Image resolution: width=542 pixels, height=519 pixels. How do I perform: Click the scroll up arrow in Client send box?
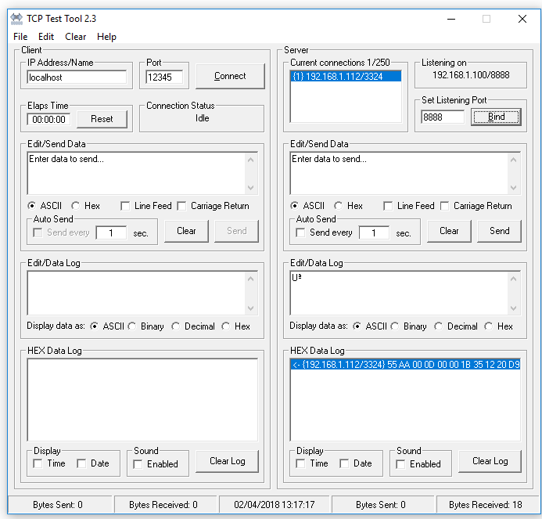[x=250, y=160]
